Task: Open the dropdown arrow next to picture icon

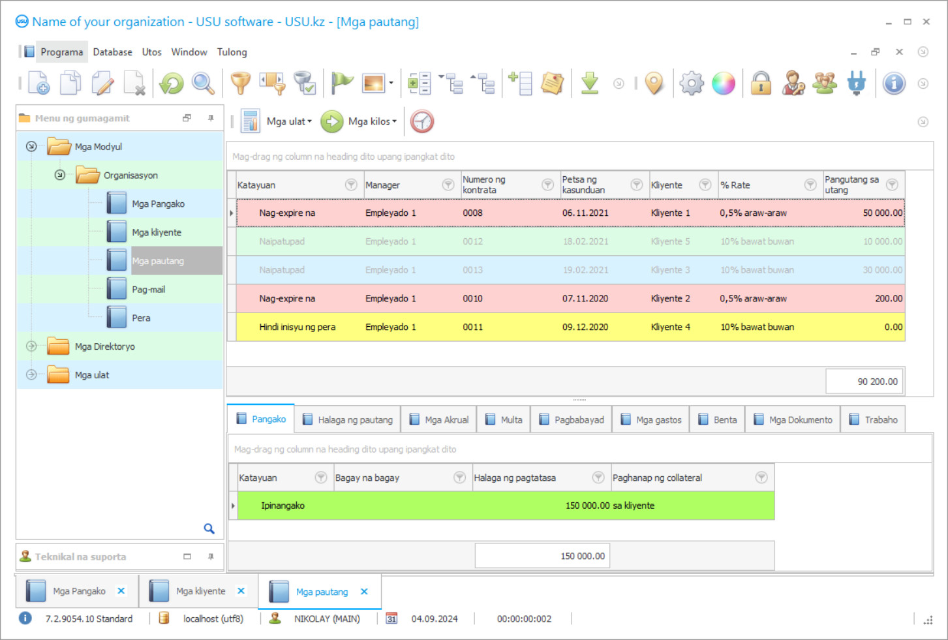Action: (x=391, y=84)
